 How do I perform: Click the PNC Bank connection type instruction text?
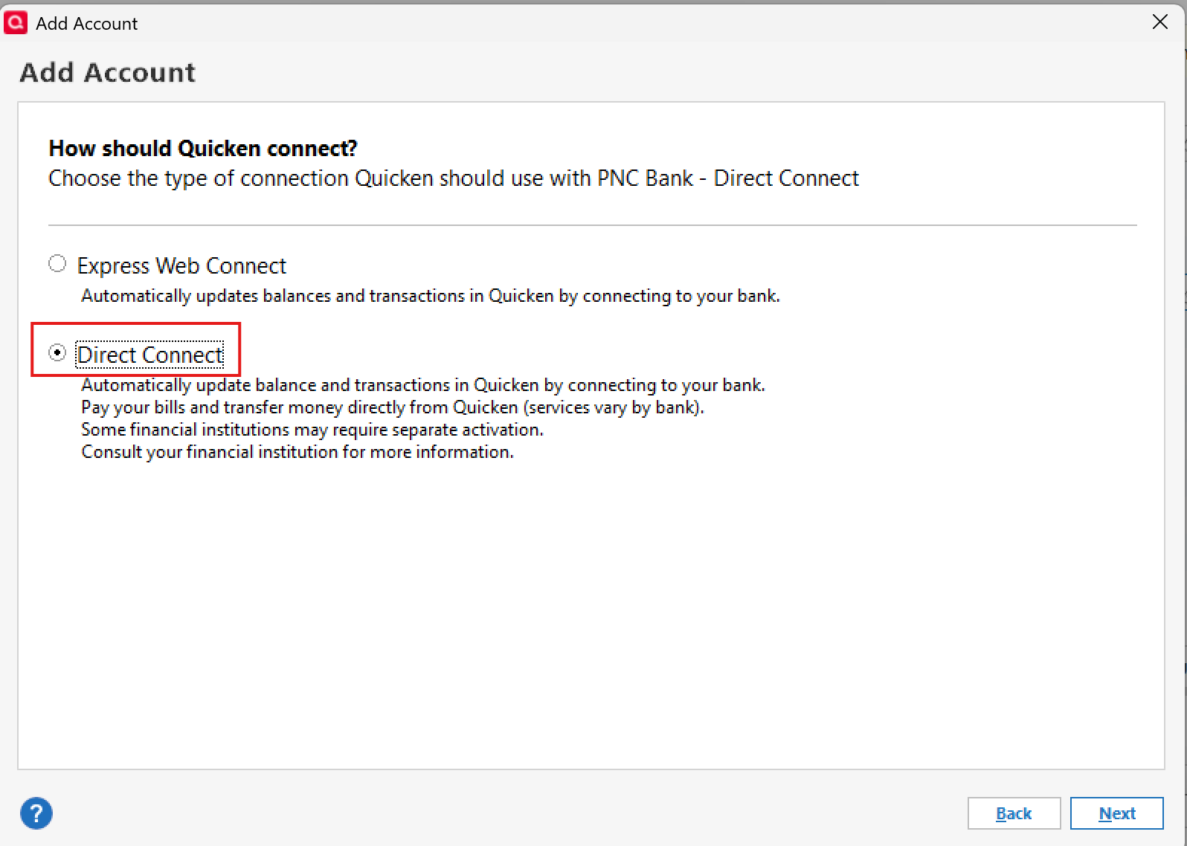tap(454, 178)
